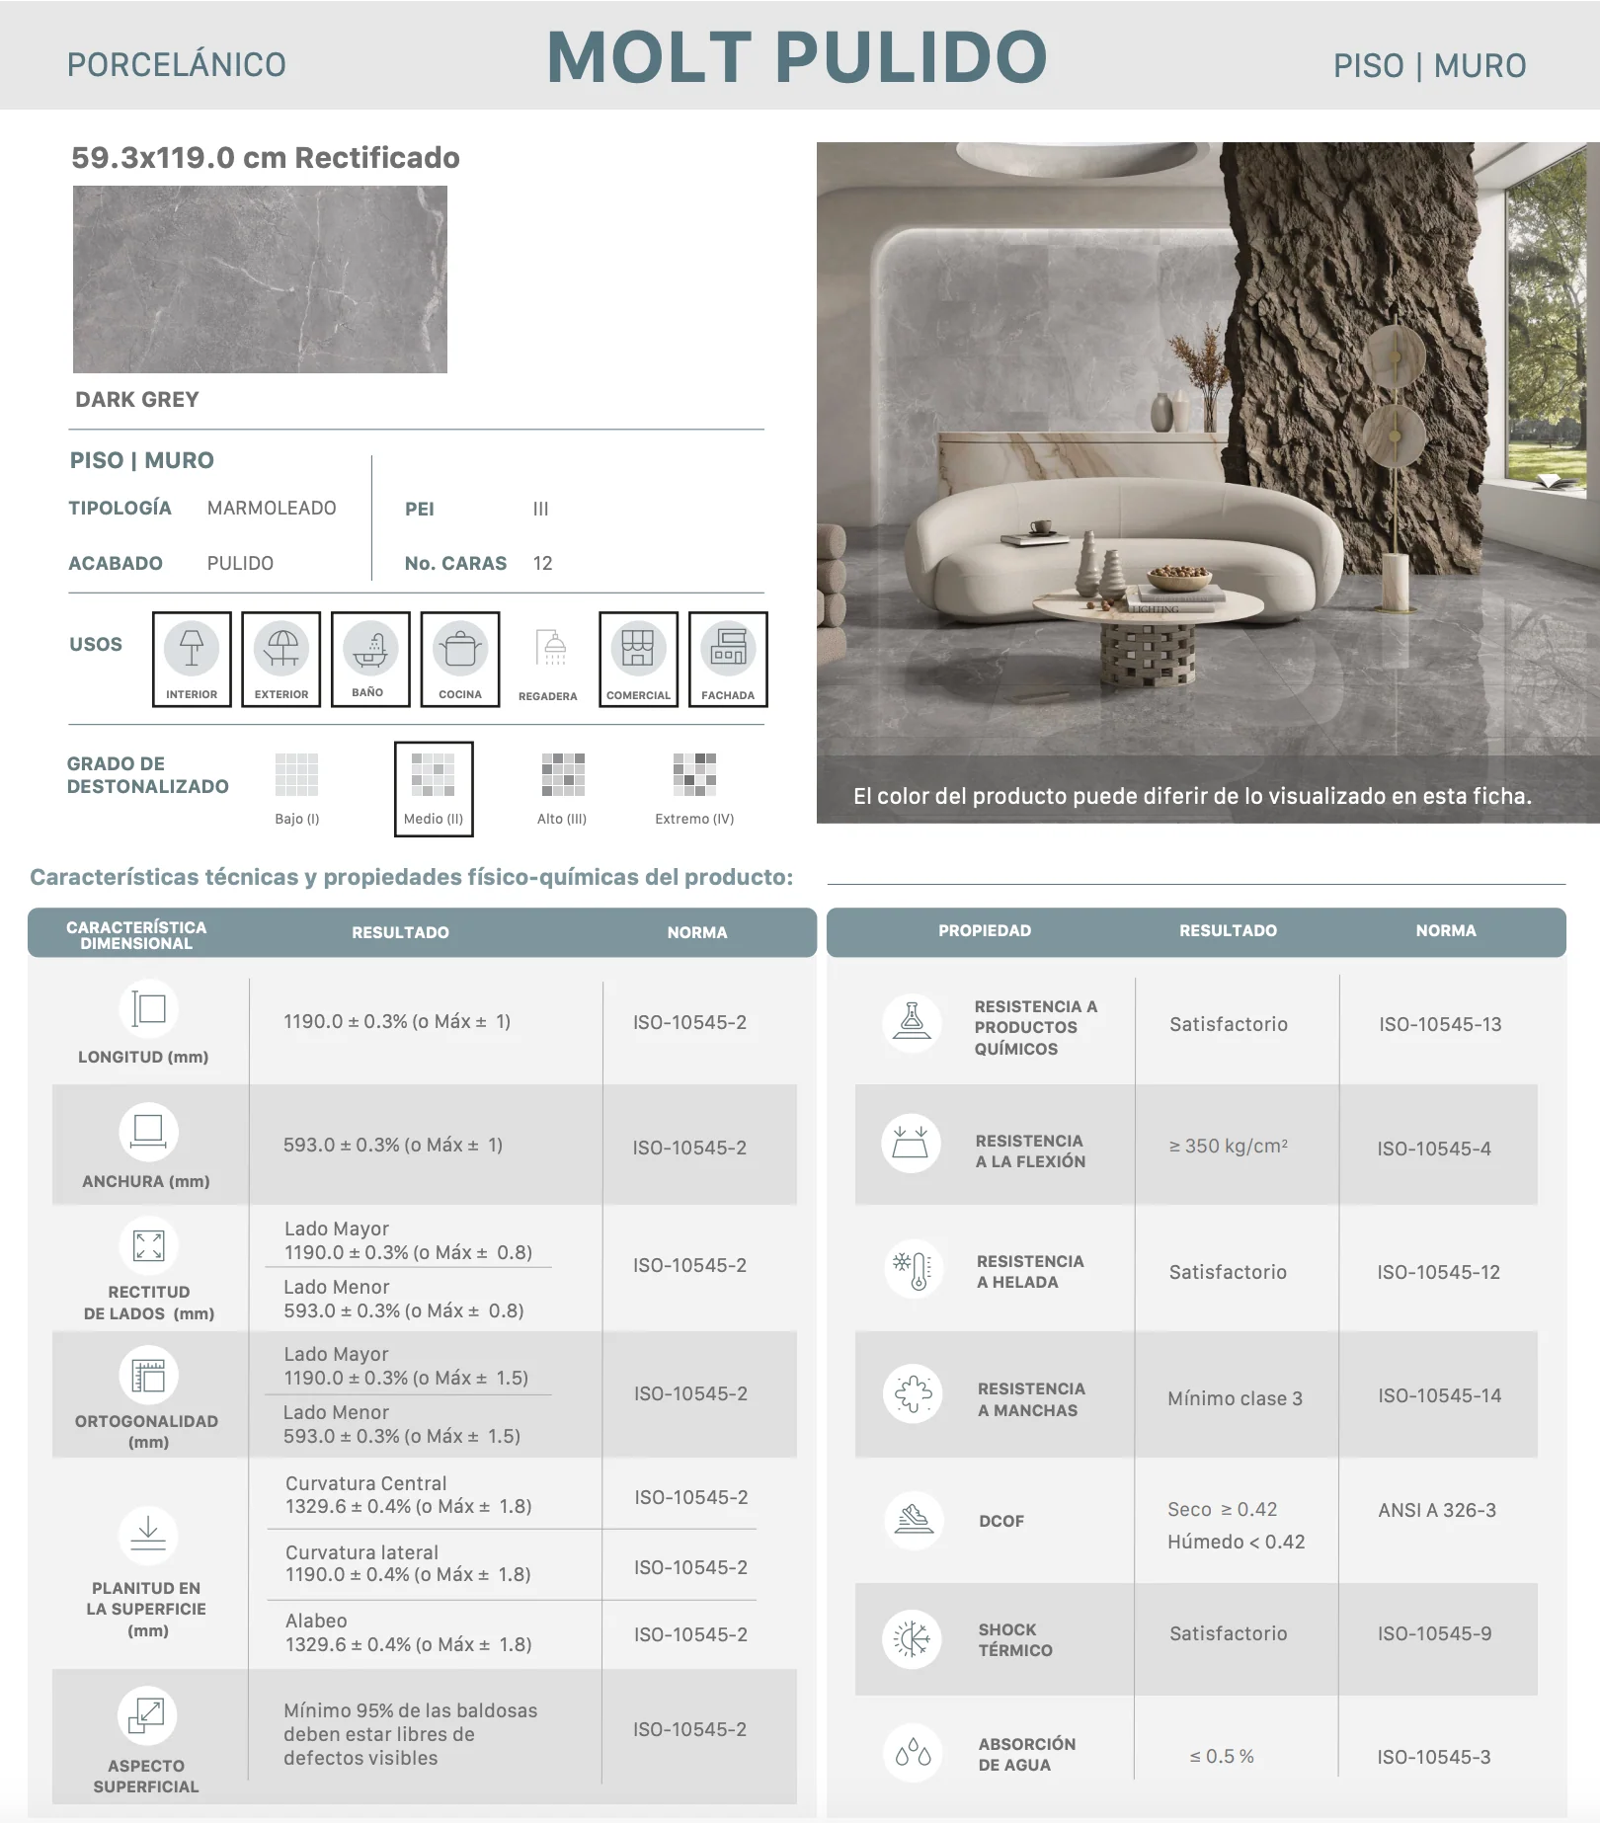Click the chemical resistance flask icon
The image size is (1600, 1823).
[913, 1022]
